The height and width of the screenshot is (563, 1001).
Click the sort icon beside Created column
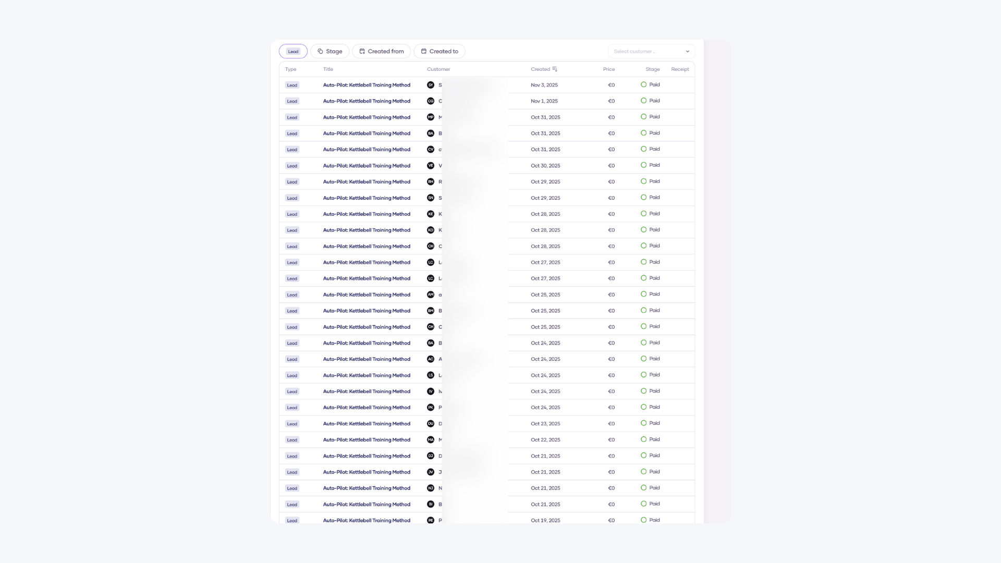[555, 69]
